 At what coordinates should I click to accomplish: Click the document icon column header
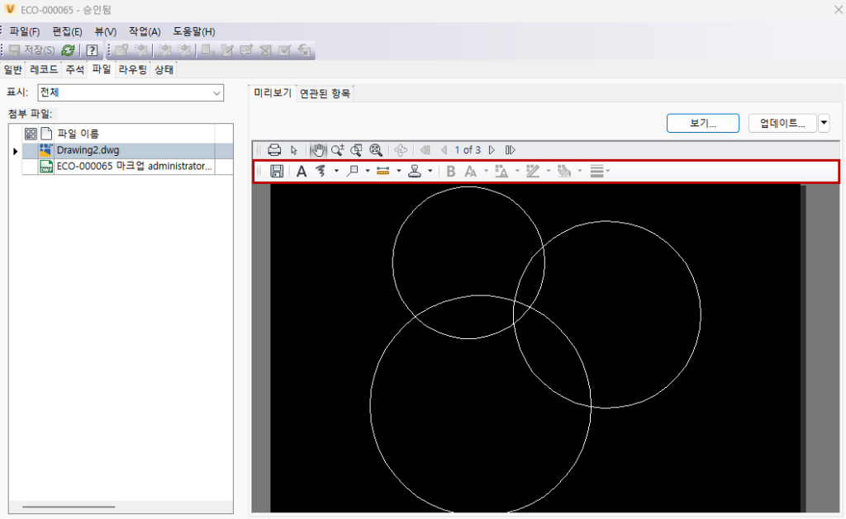click(x=46, y=134)
